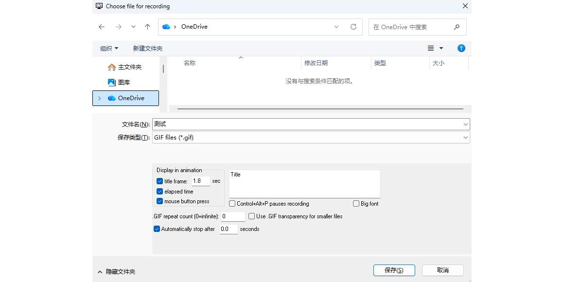Click the 保存 button to save the recording

click(x=394, y=270)
